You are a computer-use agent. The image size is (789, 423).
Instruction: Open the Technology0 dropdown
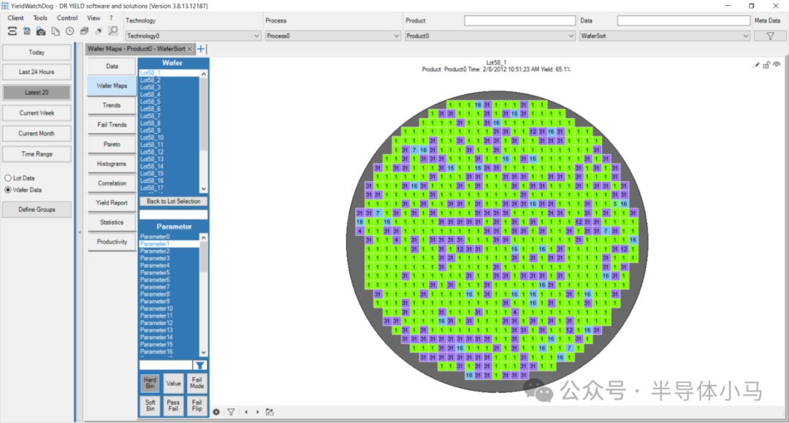(193, 36)
